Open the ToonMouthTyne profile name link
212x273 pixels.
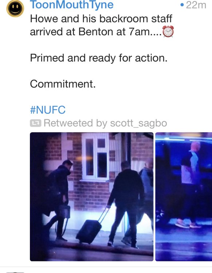coord(72,4)
